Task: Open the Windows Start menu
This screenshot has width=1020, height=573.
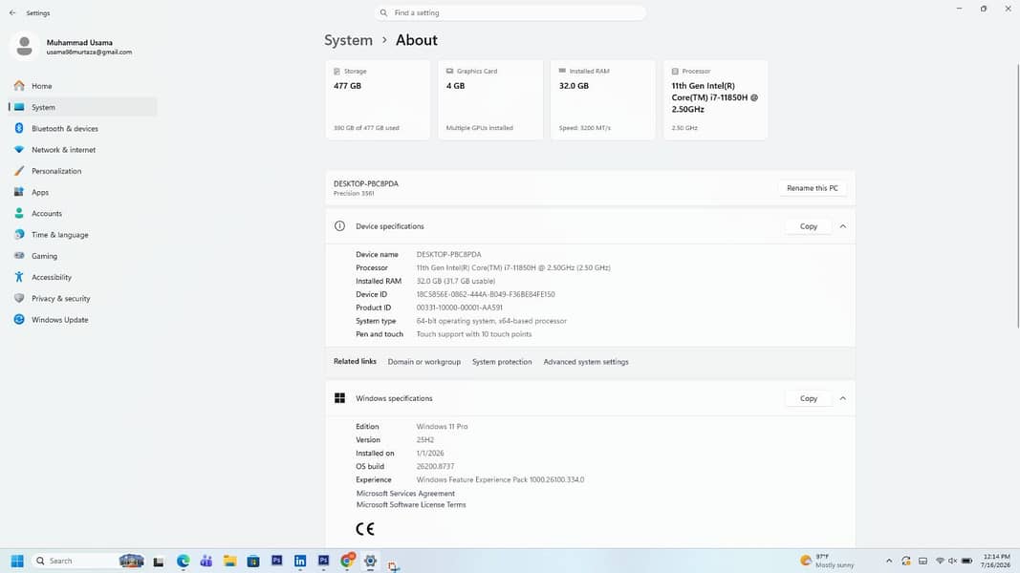Action: (x=17, y=561)
